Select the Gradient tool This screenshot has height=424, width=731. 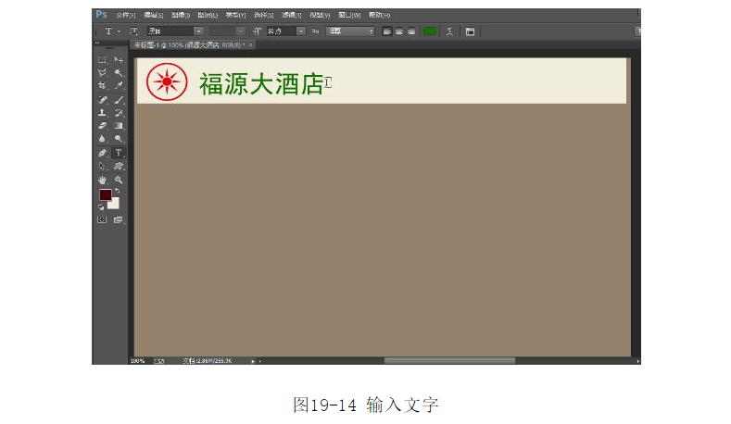(x=119, y=125)
